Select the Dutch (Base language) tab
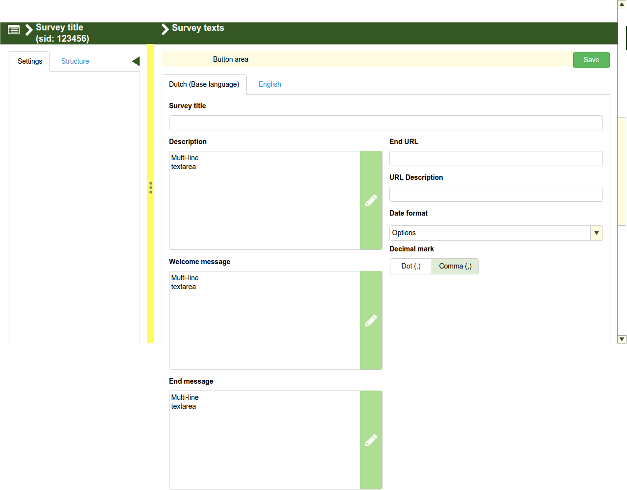This screenshot has height=490, width=627. [204, 84]
